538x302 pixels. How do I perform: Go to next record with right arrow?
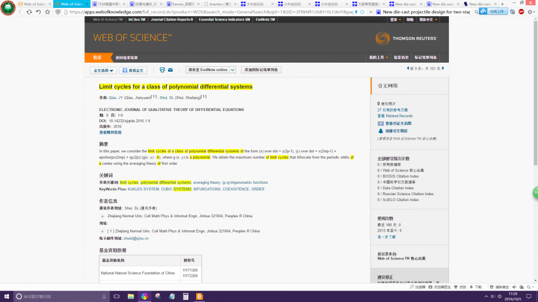point(443,69)
